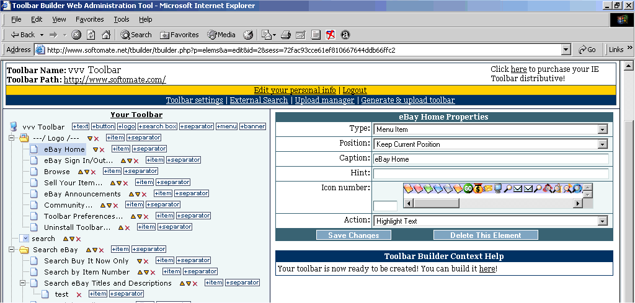This screenshot has width=635, height=303.
Task: Select the flying yellow envelope icon
Action: point(488,188)
